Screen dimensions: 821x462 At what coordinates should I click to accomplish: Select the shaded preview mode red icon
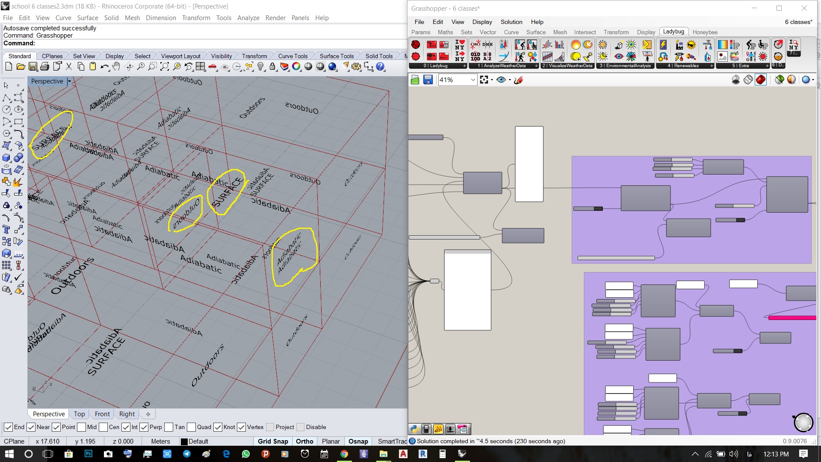[761, 80]
